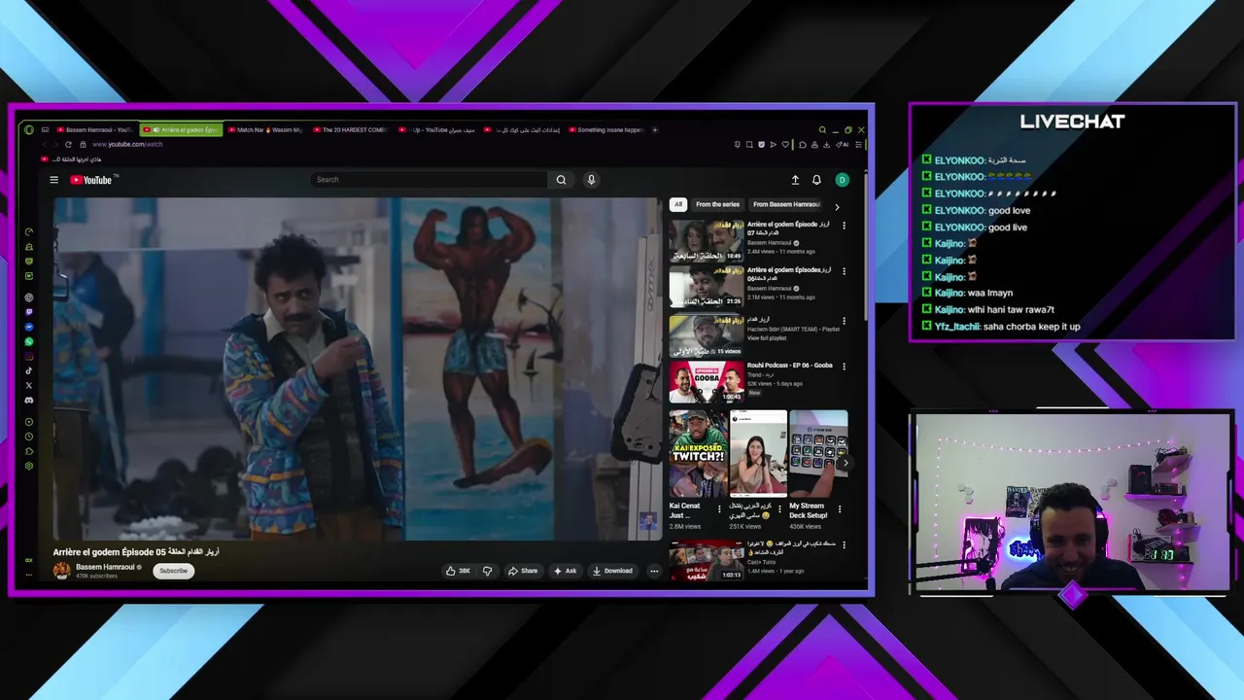Open options for Kai Cenat short

tap(719, 508)
